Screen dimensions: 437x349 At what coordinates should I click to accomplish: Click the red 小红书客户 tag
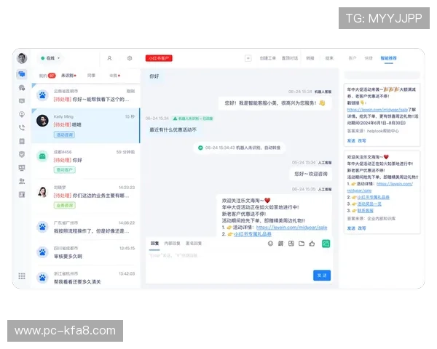point(159,58)
